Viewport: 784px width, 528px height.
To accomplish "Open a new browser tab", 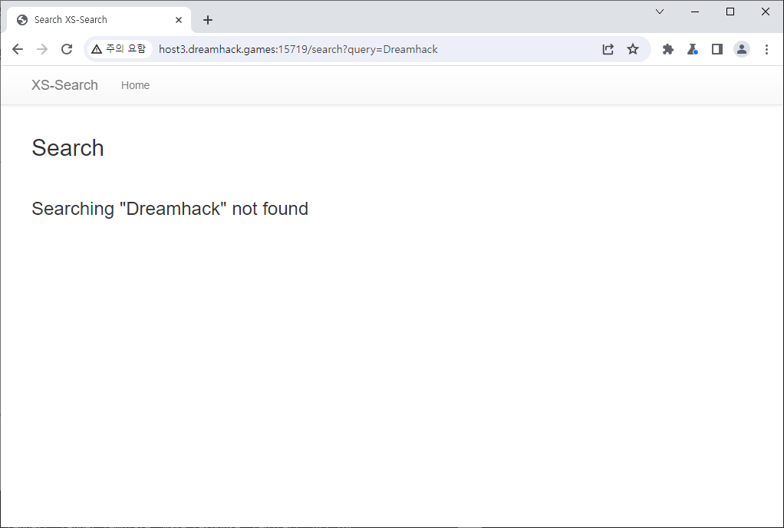I will pos(208,20).
